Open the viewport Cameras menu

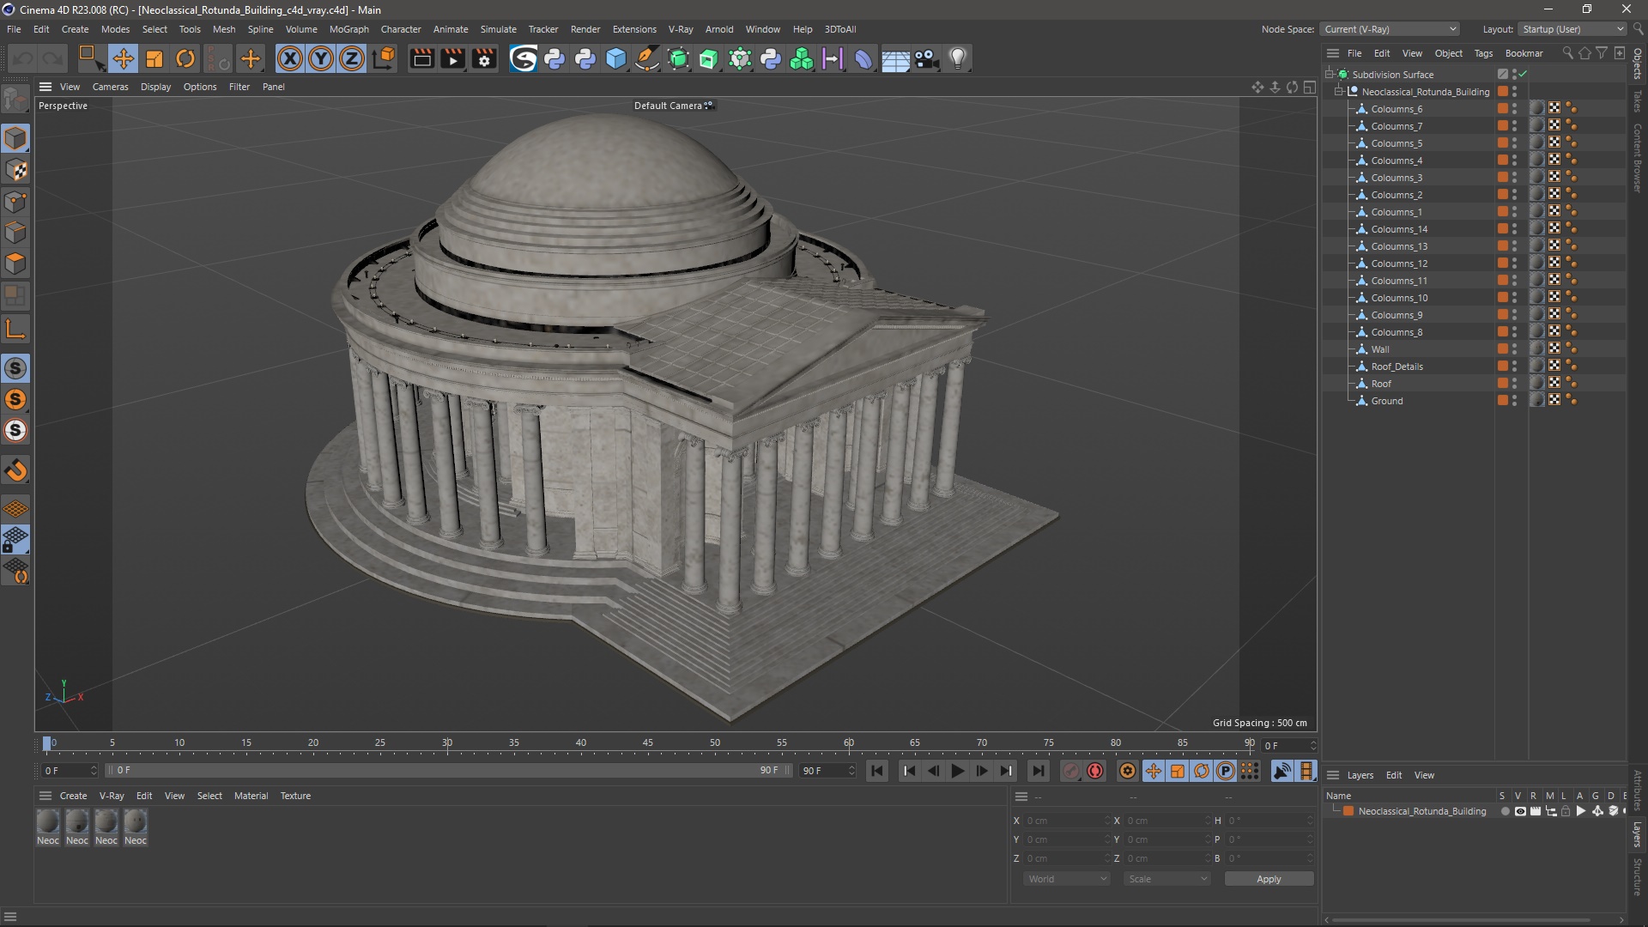coord(110,87)
